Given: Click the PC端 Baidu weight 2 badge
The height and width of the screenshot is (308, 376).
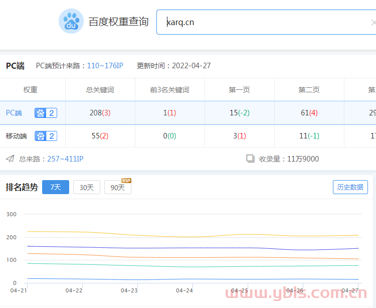Looking at the screenshot, I should coord(46,113).
